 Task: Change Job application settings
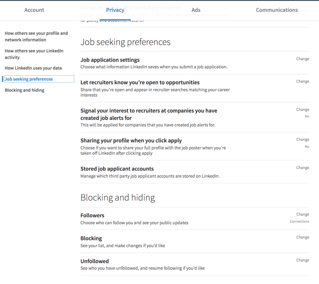(302, 59)
